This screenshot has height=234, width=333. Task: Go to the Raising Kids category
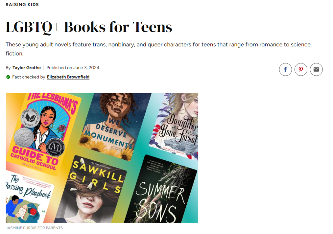tap(22, 5)
